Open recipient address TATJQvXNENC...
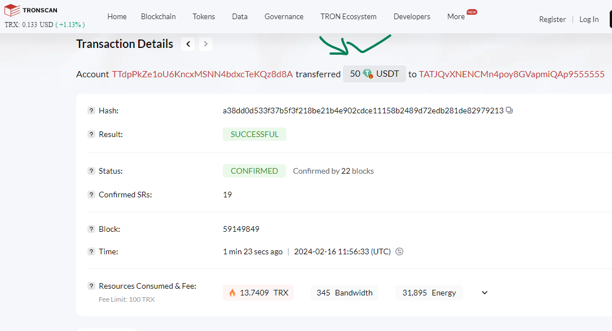612x331 pixels. click(x=512, y=74)
